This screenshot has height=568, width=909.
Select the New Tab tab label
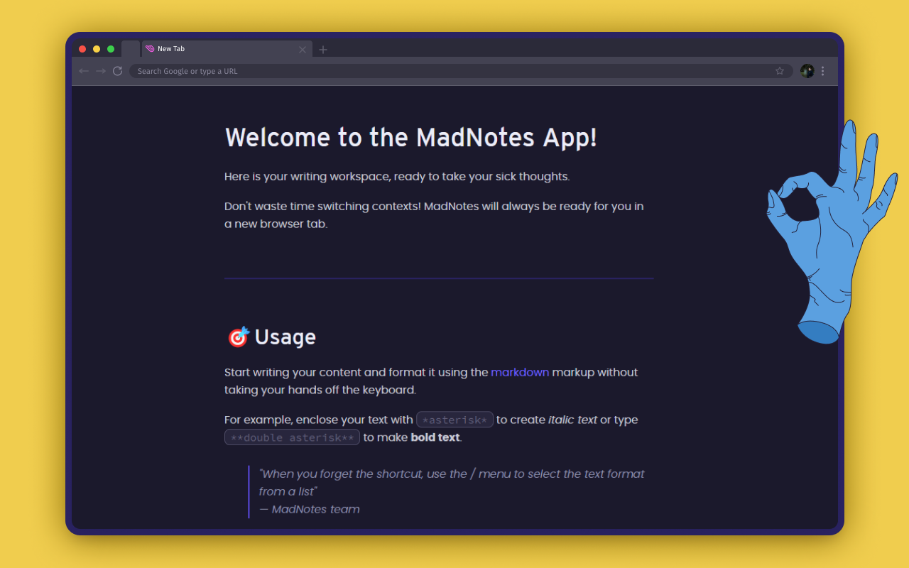(170, 48)
